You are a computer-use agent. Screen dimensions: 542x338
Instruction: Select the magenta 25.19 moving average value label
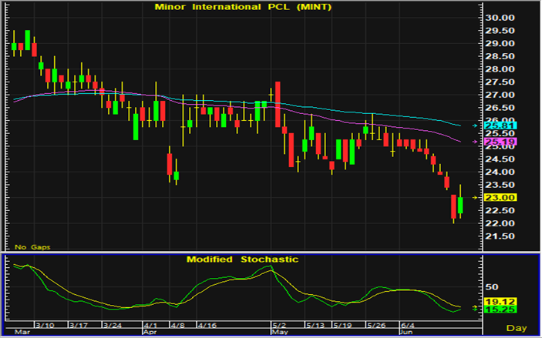click(x=500, y=142)
